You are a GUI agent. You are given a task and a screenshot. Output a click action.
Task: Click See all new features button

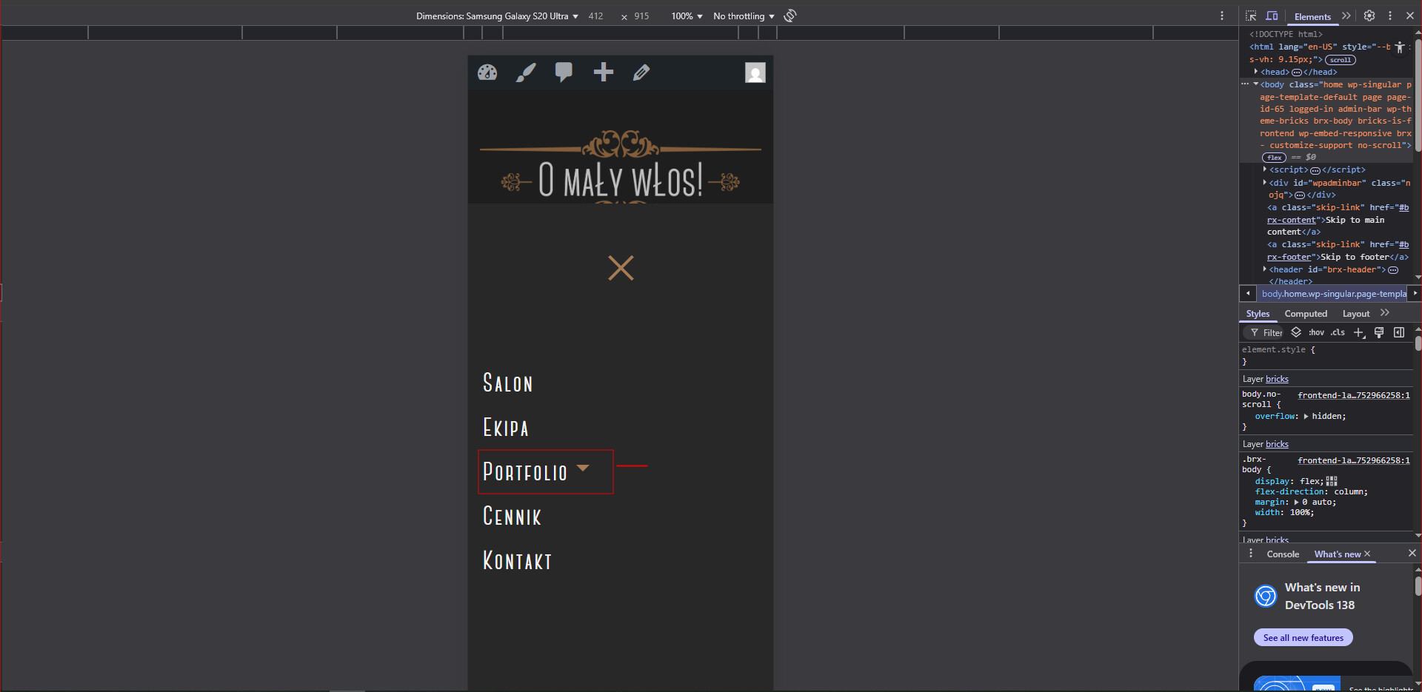(x=1303, y=637)
